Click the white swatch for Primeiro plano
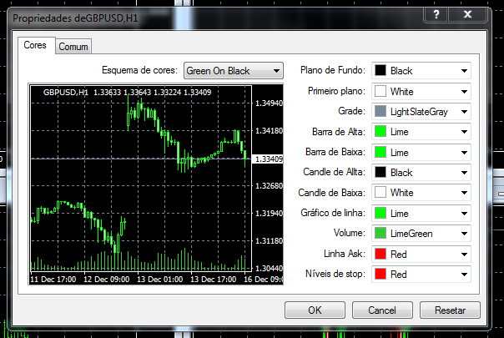Image resolution: width=504 pixels, height=338 pixels. tap(381, 91)
